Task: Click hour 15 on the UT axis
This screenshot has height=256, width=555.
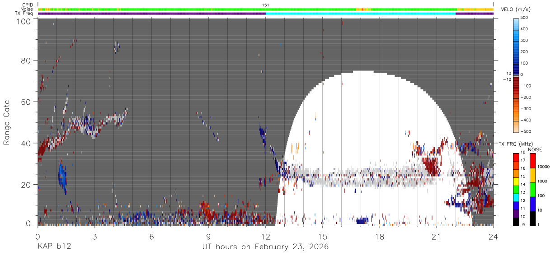Action: tap(322, 236)
